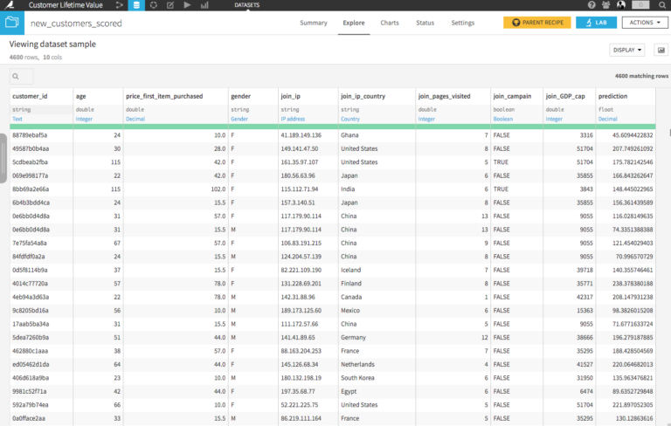Open the Flow icon in top bar

point(120,5)
